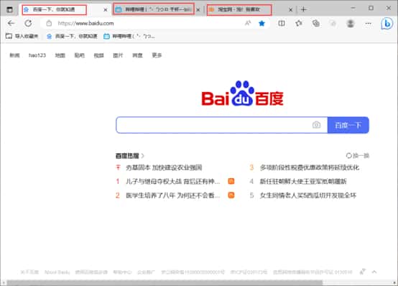
Task: Open the 百度一下 bookmark in the favorites bar
Action: (72, 36)
